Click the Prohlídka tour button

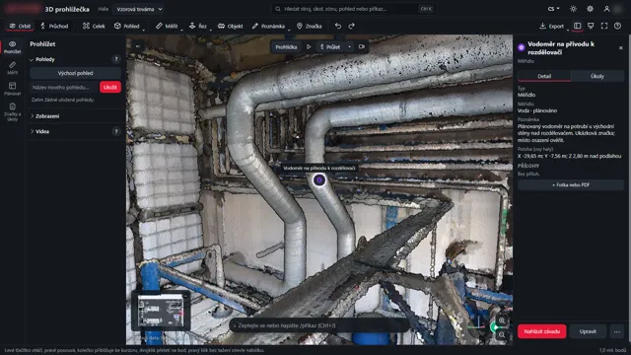286,47
